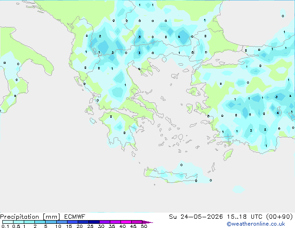The width and height of the screenshot is (295, 228).
Task: Click the 'Precipitation [mm]' title text
Action: [x=30, y=217]
